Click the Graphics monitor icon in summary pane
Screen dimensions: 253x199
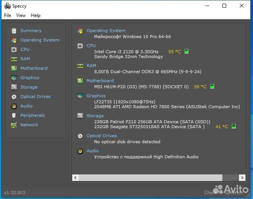(x=80, y=96)
